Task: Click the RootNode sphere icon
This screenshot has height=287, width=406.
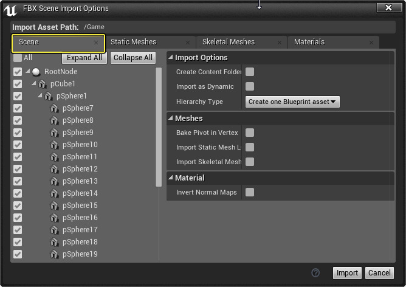Action: (36, 72)
